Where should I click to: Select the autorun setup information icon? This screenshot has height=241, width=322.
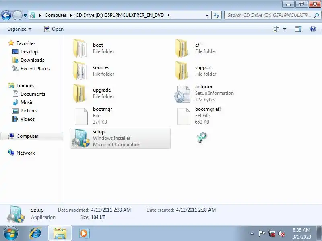coord(182,94)
